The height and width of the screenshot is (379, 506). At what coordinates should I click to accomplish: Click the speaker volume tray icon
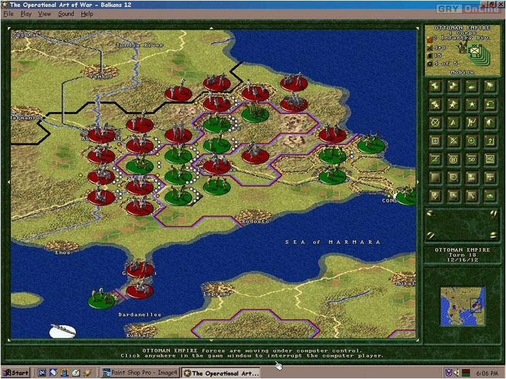[456, 373]
